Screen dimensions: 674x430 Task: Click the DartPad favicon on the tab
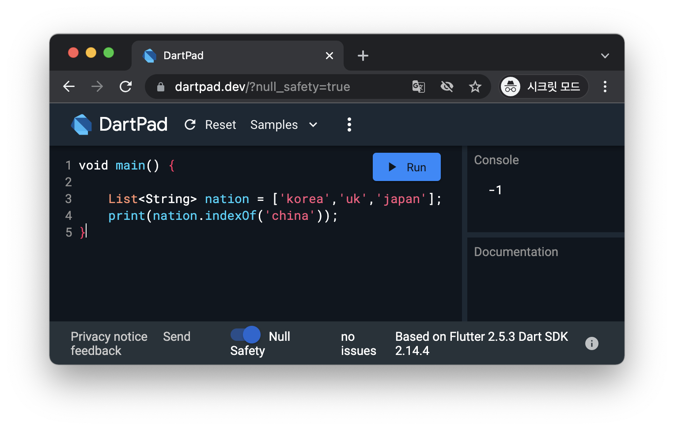tap(150, 56)
